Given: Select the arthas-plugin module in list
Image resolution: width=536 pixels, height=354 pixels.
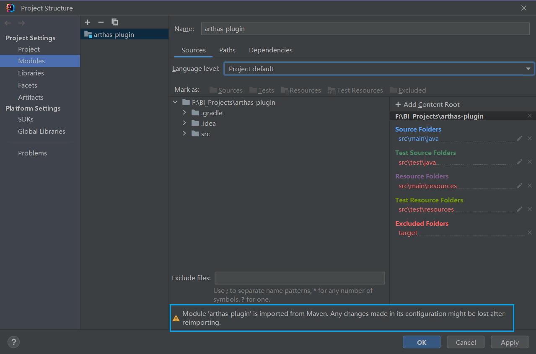Looking at the screenshot, I should [114, 34].
